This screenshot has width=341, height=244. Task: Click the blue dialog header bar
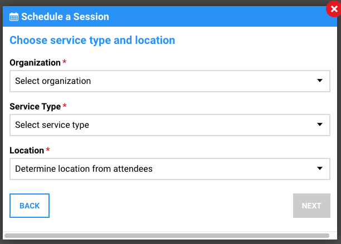click(170, 17)
